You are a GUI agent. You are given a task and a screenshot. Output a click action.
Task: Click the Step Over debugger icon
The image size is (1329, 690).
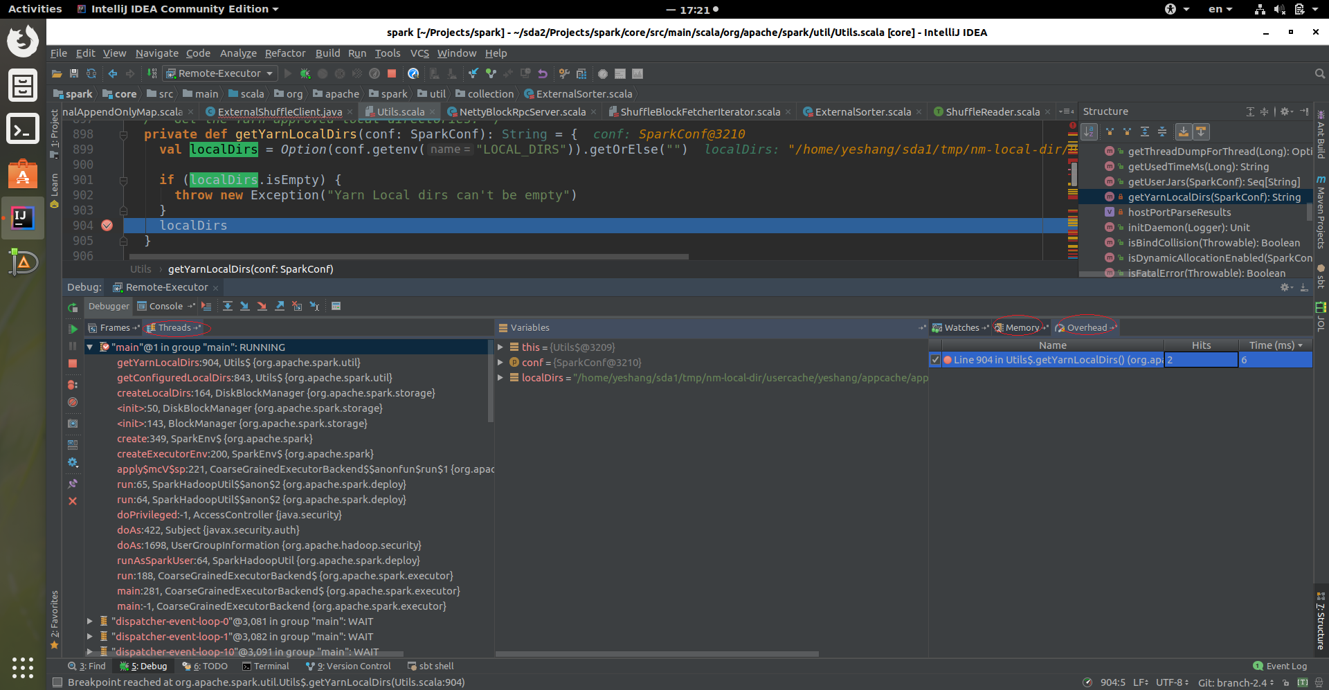point(228,305)
